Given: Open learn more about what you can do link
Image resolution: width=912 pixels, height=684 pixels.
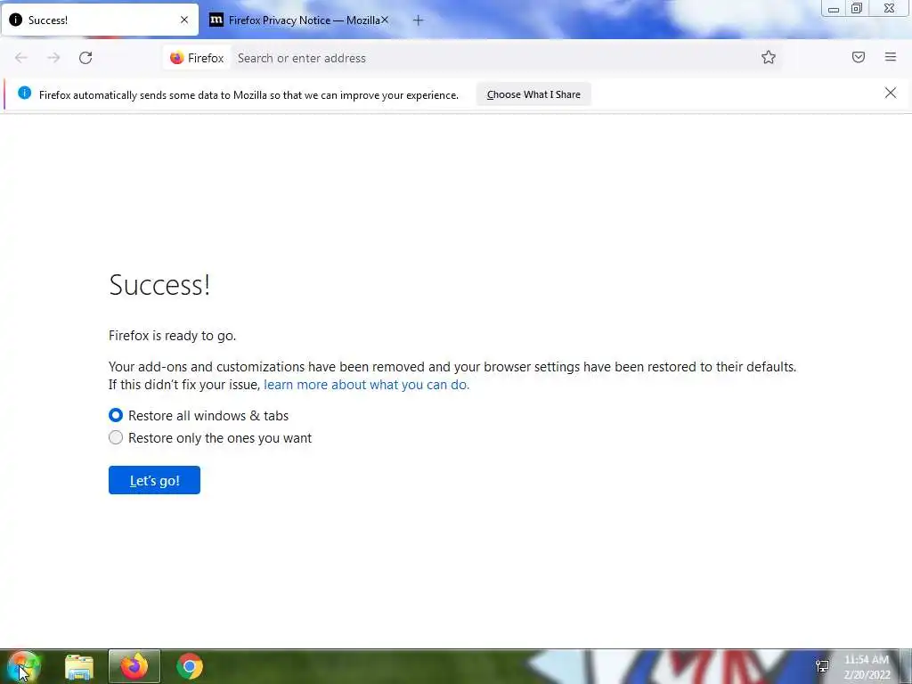Looking at the screenshot, I should (366, 385).
